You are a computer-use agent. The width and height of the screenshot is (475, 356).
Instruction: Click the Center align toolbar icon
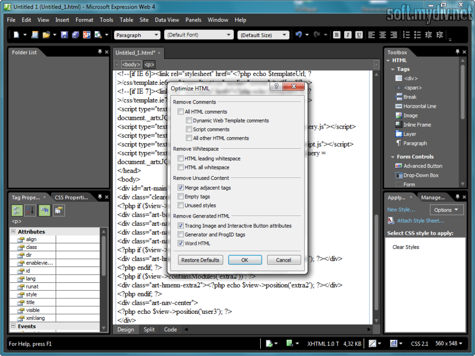coord(383,35)
